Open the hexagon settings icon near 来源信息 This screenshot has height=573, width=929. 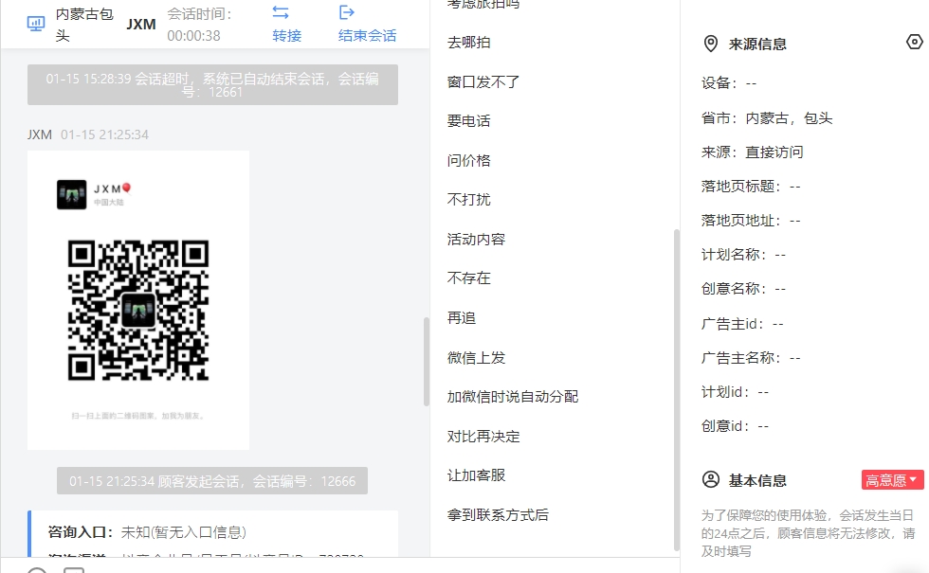pos(914,42)
